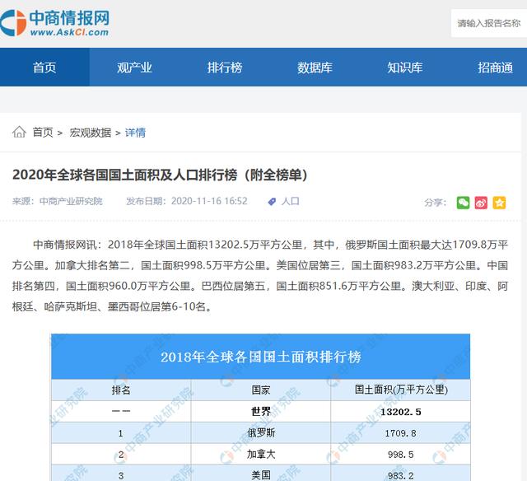The image size is (527, 481).
Task: Share article via yellow star QZone icon
Action: [x=499, y=203]
